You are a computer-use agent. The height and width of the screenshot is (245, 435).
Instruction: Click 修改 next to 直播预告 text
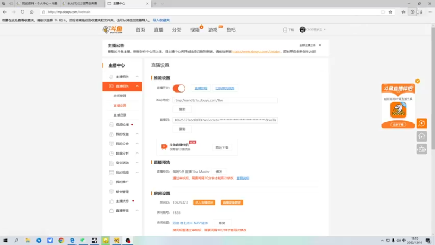click(219, 171)
